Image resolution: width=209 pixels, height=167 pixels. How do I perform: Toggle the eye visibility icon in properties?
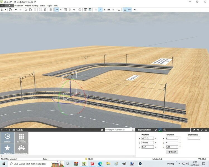pyautogui.click(x=198, y=130)
